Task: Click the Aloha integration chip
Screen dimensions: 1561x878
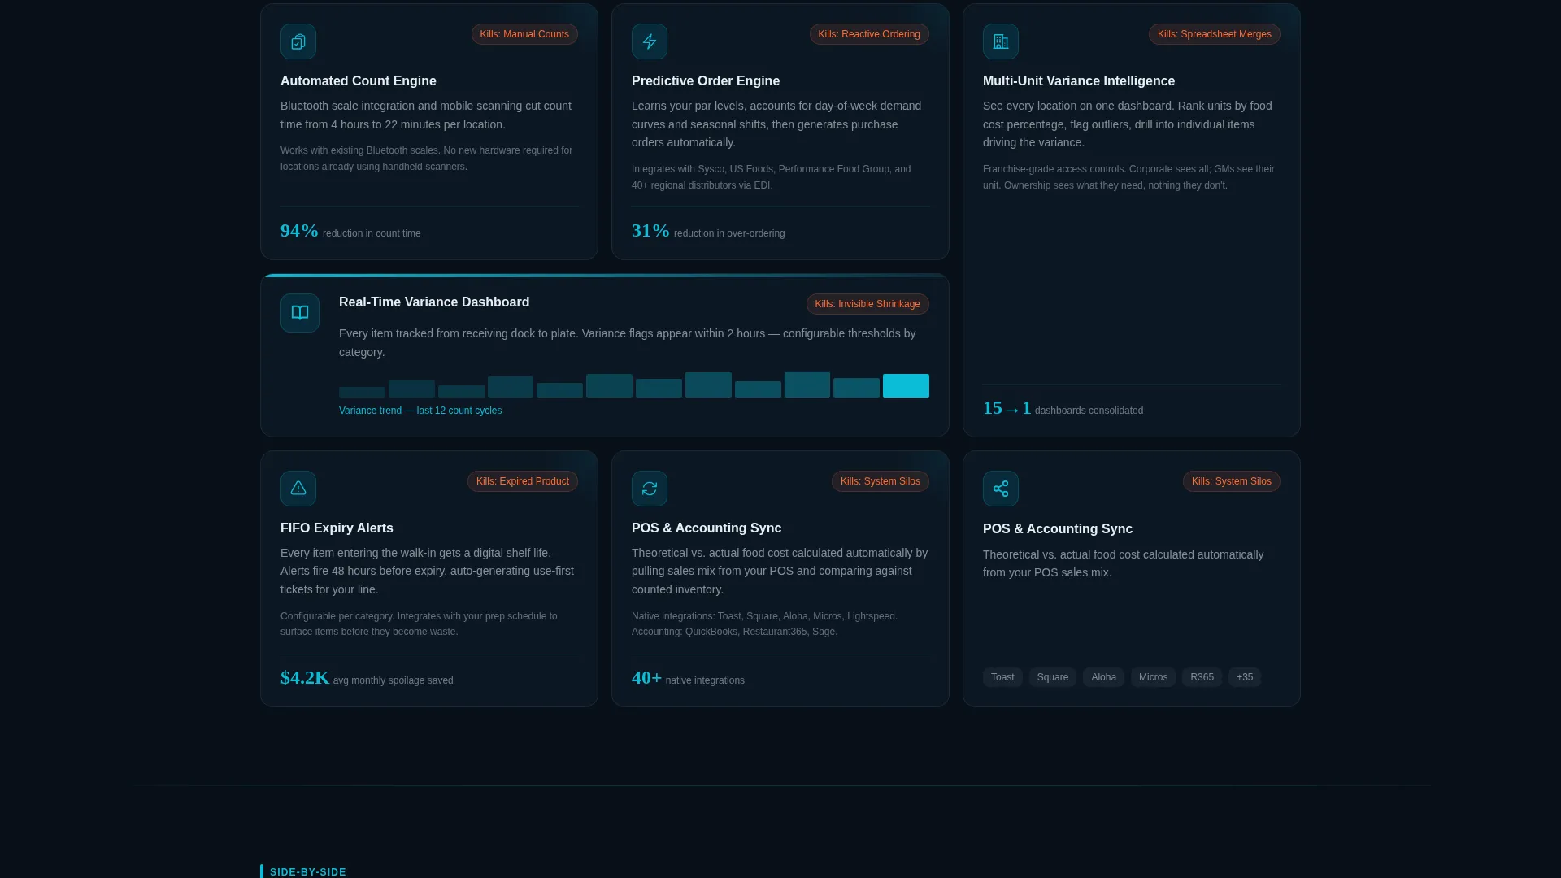Action: point(1103,677)
